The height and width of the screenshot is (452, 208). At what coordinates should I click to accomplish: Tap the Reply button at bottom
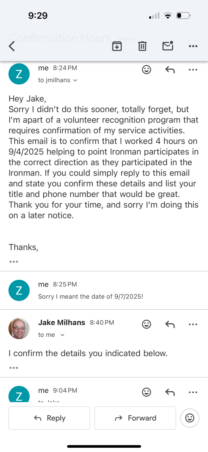tap(49, 418)
